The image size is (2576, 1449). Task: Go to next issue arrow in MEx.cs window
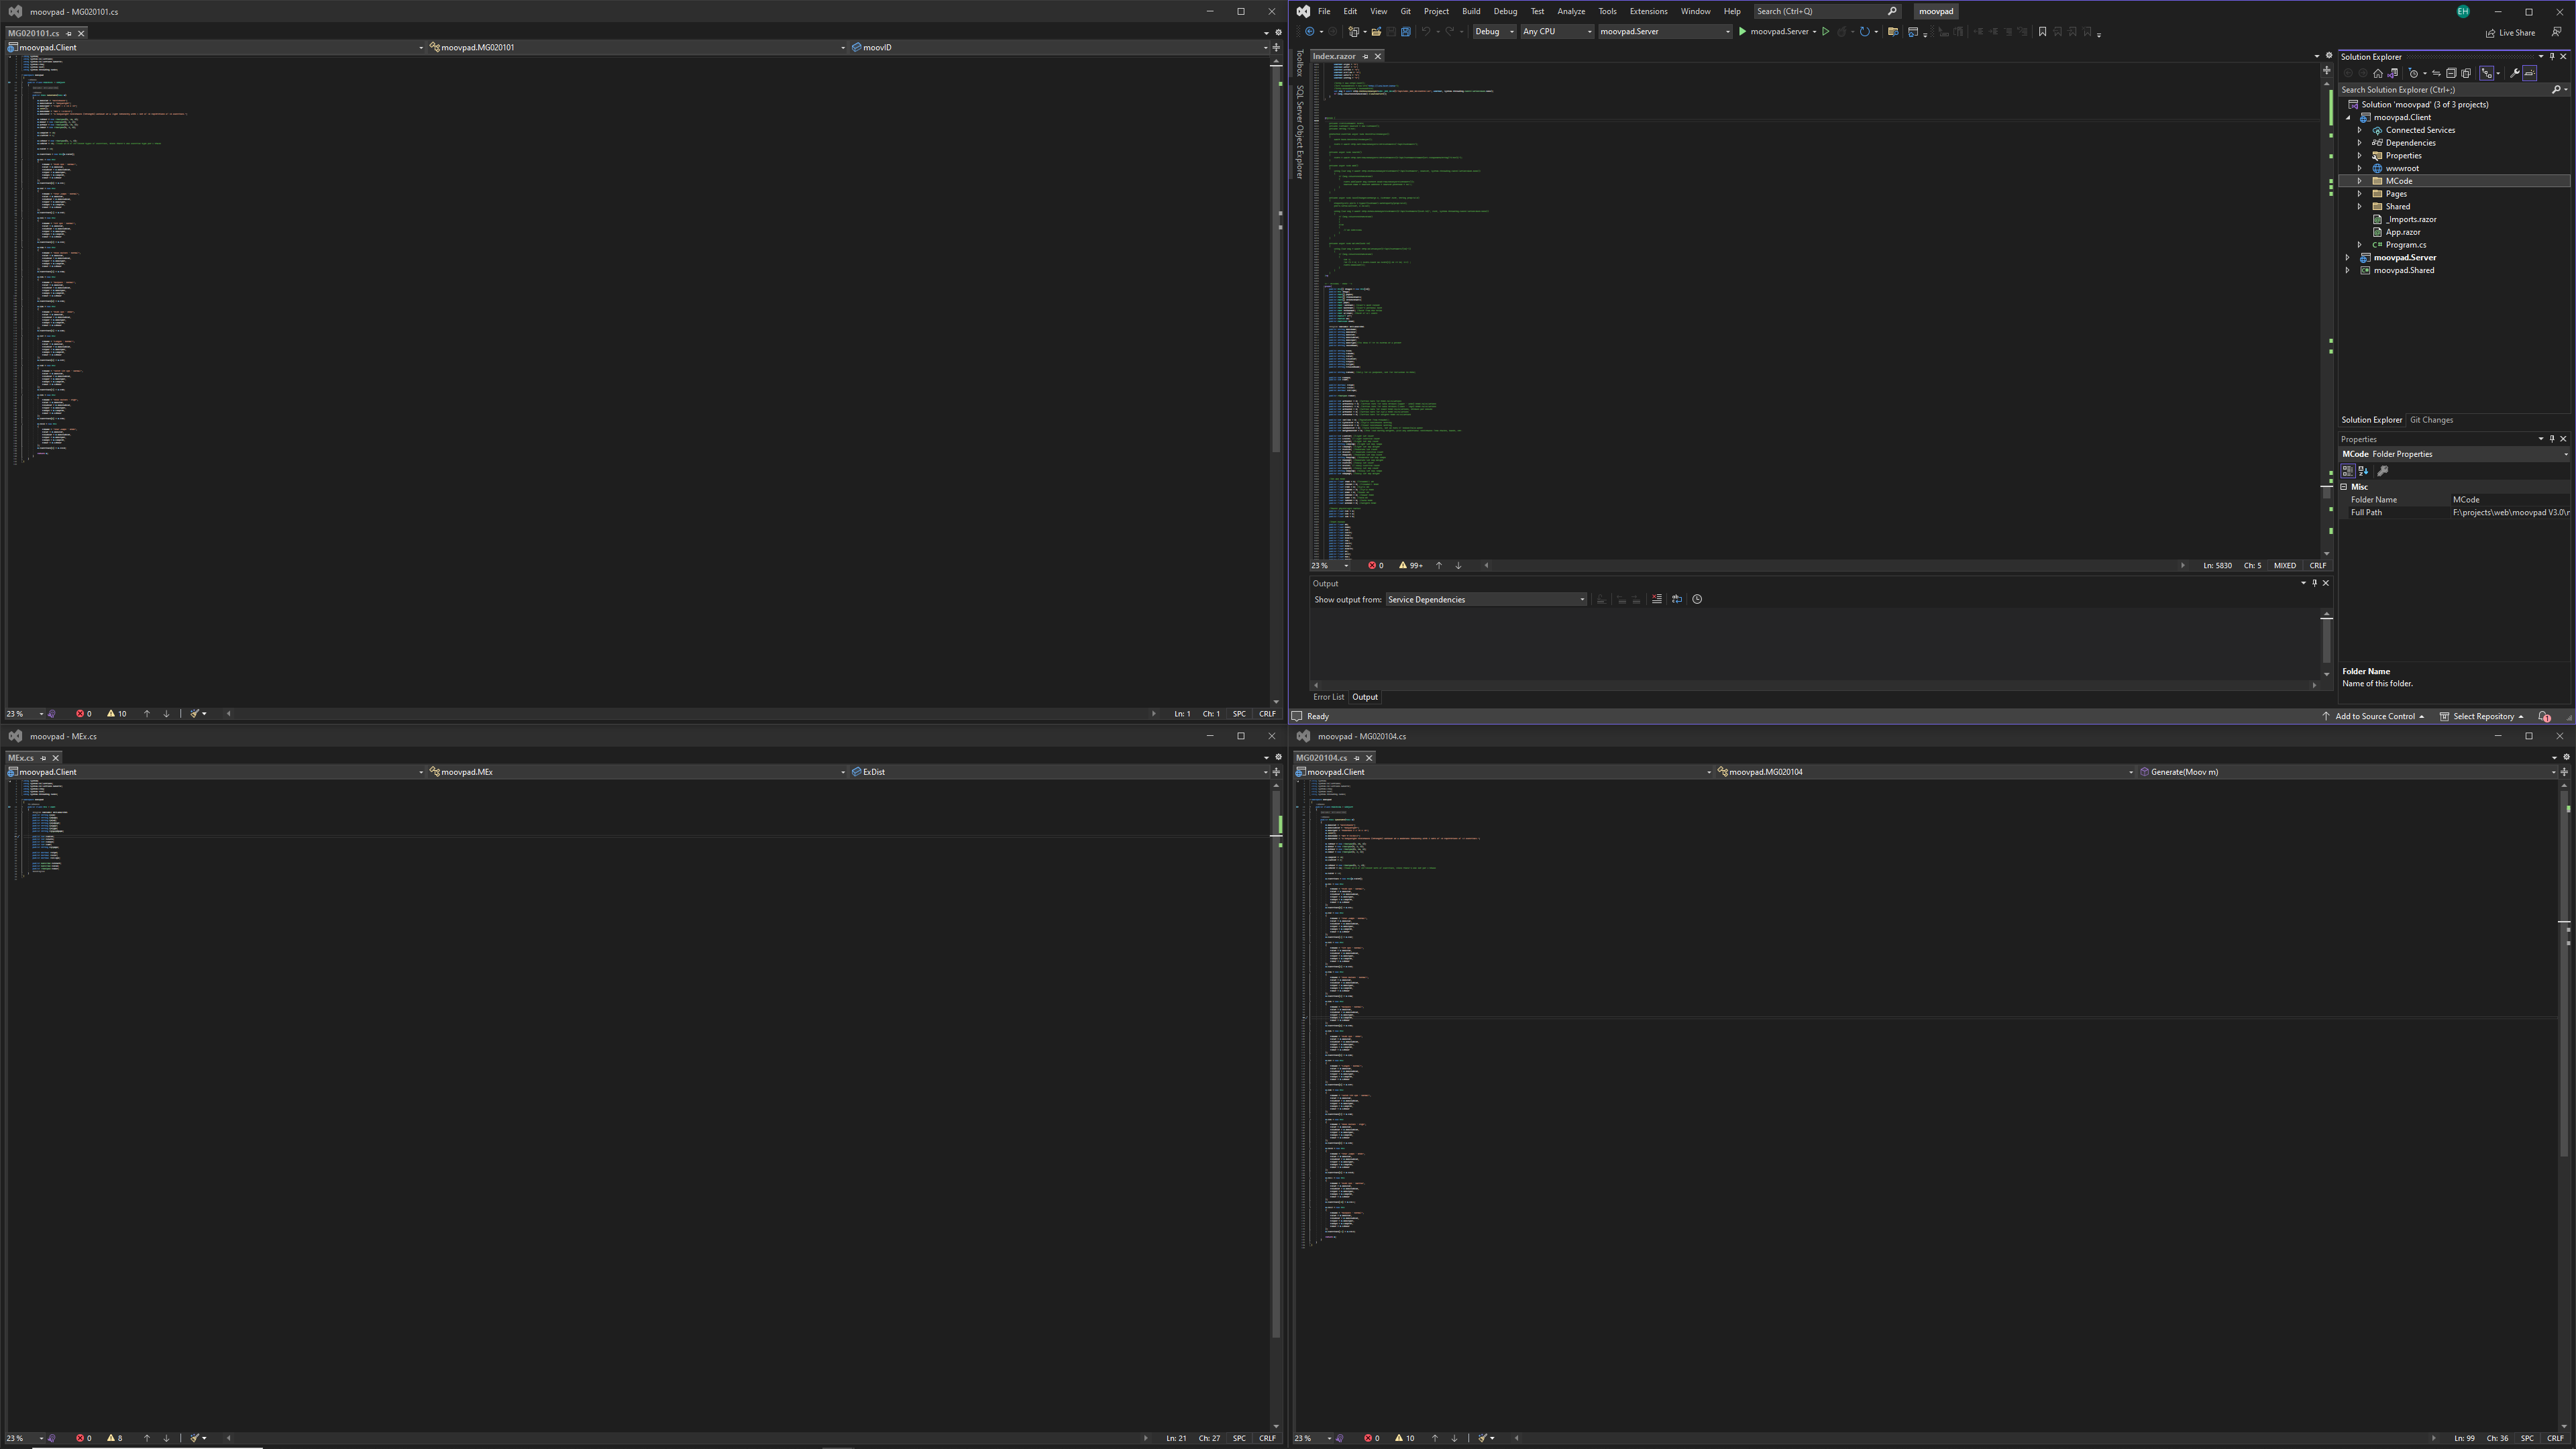click(166, 1438)
